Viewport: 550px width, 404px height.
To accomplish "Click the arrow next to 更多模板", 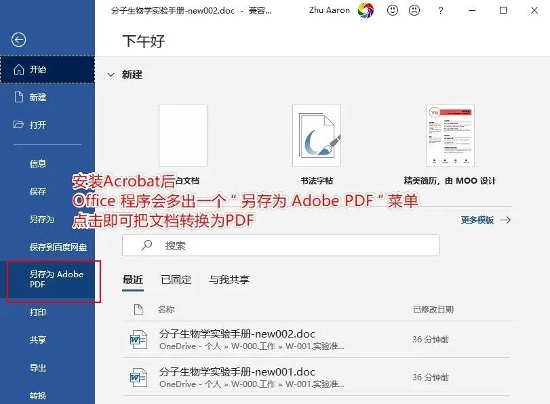I will pos(505,220).
